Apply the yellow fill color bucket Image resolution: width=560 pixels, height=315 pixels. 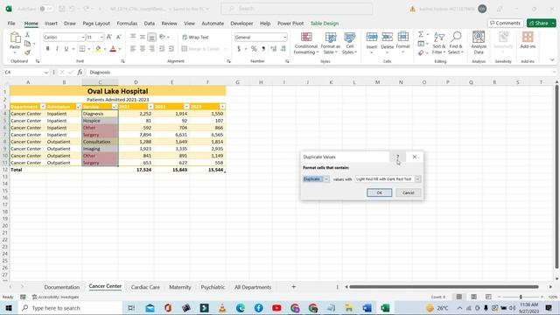[x=98, y=49]
